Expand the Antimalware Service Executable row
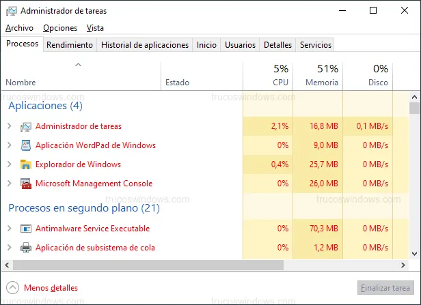The image size is (421, 305). 9,229
